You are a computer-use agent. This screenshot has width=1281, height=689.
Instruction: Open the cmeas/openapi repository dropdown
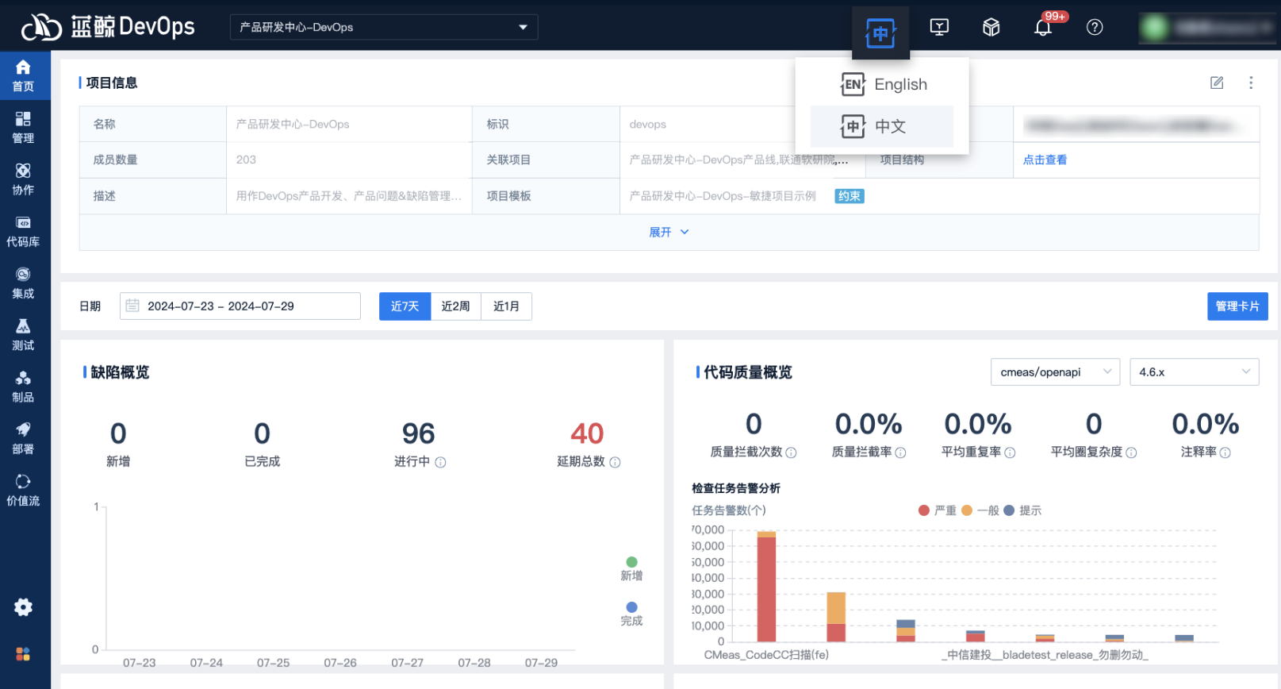tap(1055, 371)
